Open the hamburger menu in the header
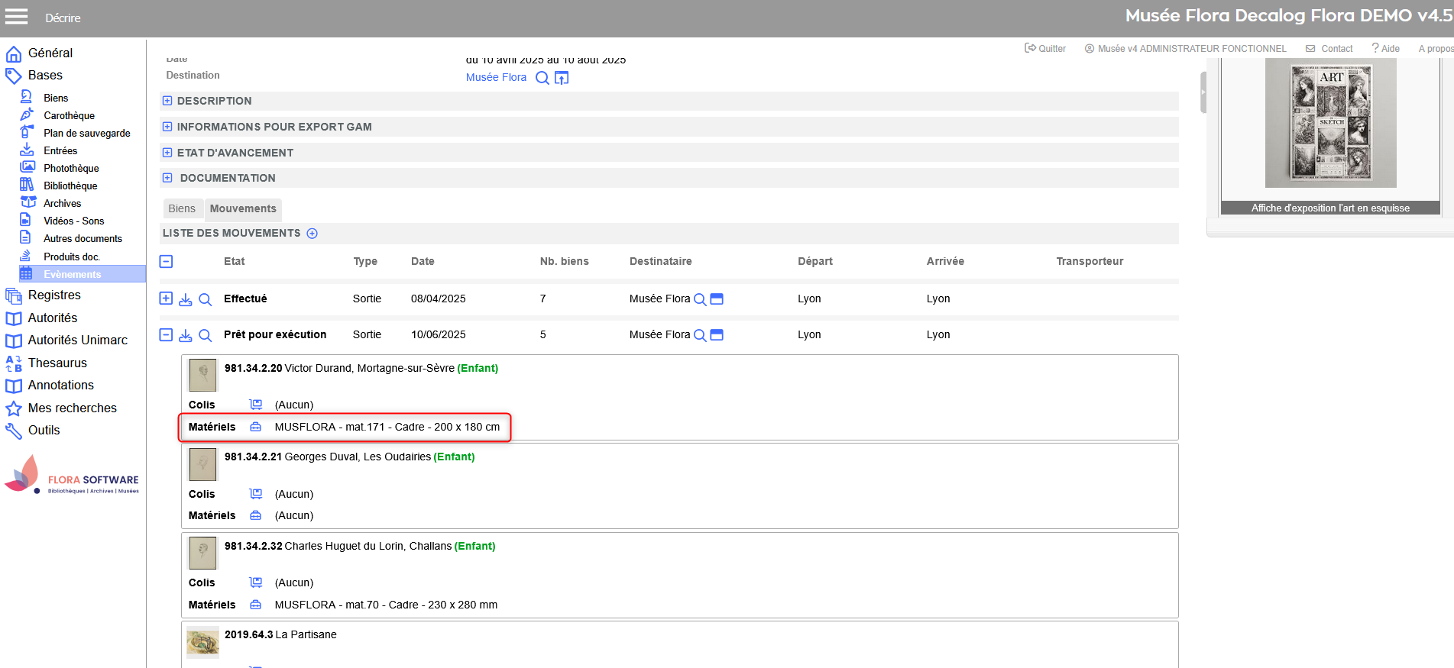Image resolution: width=1454 pixels, height=668 pixels. [16, 17]
